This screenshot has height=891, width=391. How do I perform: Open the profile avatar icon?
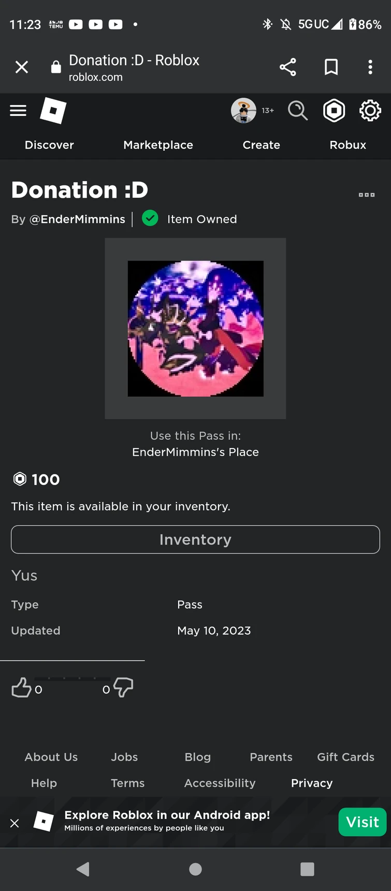click(243, 110)
